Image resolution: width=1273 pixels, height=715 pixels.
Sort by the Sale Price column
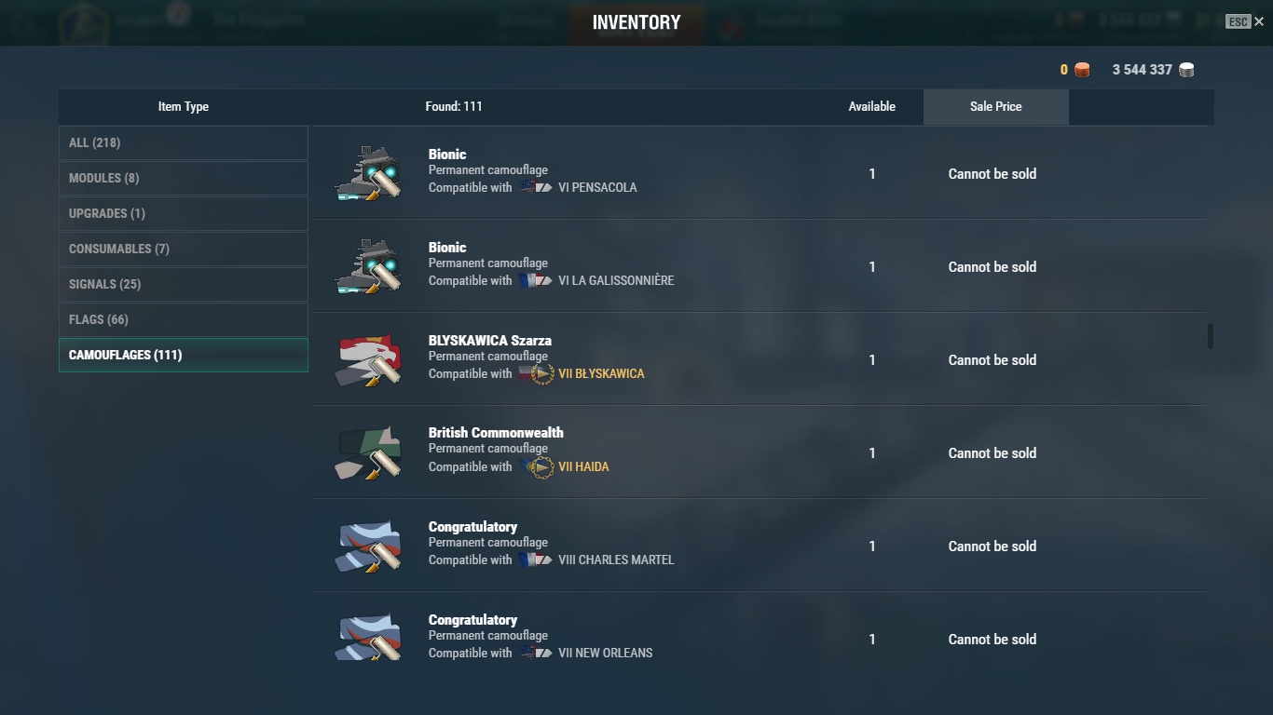pos(996,107)
